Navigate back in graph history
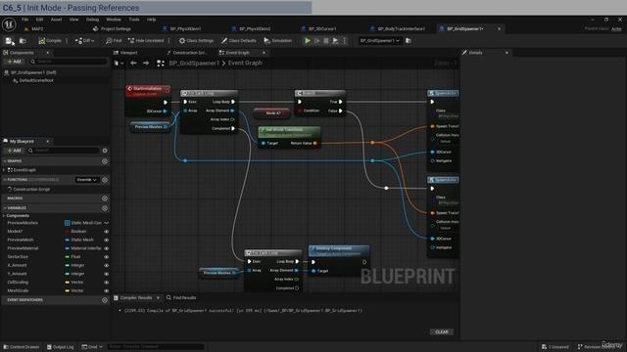This screenshot has width=627, height=352. tap(133, 63)
